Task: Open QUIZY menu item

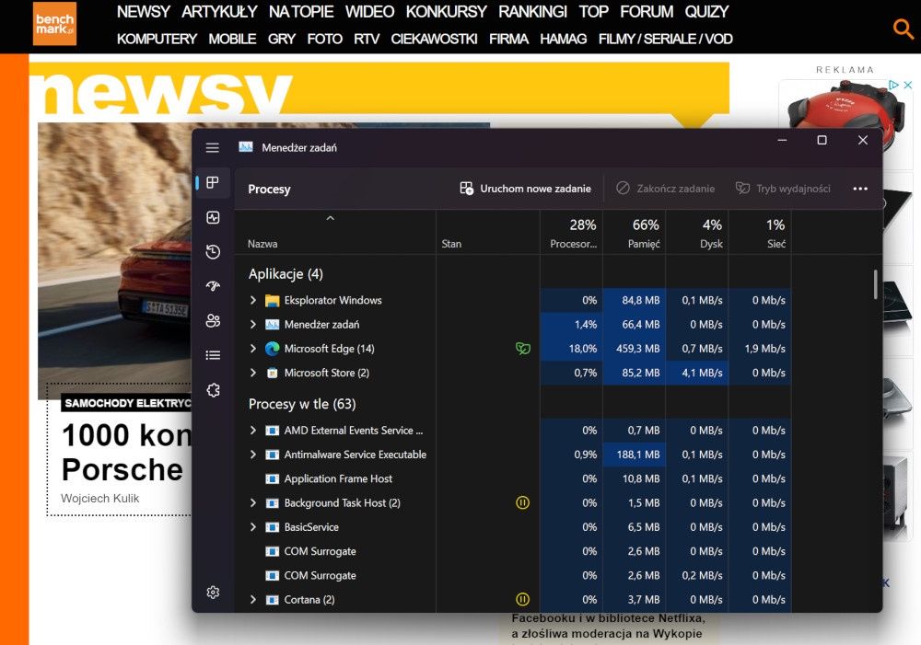Action: click(x=706, y=12)
